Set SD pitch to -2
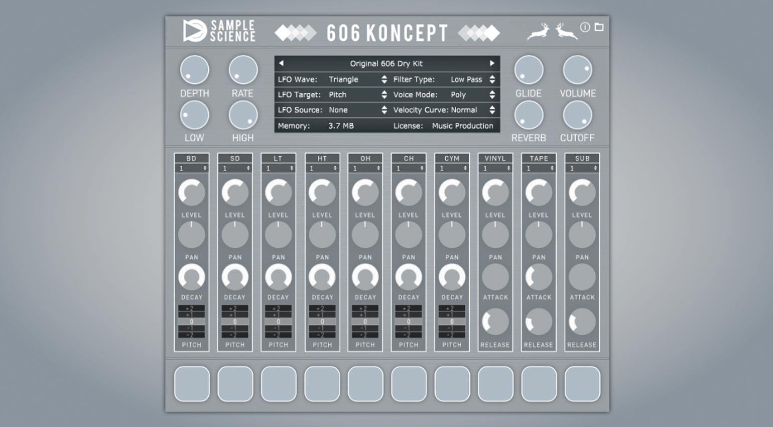 click(x=235, y=335)
